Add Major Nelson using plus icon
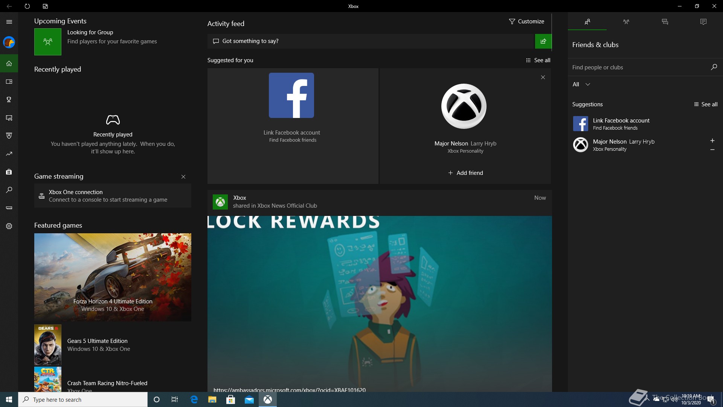 coord(712,141)
